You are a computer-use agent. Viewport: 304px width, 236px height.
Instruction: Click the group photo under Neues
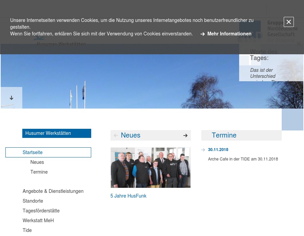click(151, 168)
